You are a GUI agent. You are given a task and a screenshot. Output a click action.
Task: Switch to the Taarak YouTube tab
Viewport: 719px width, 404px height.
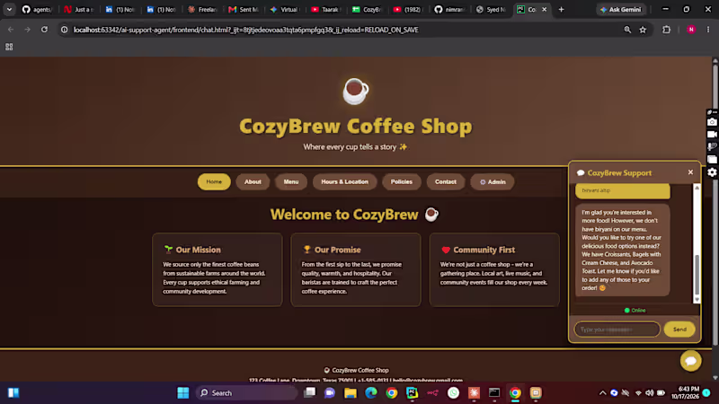click(326, 9)
